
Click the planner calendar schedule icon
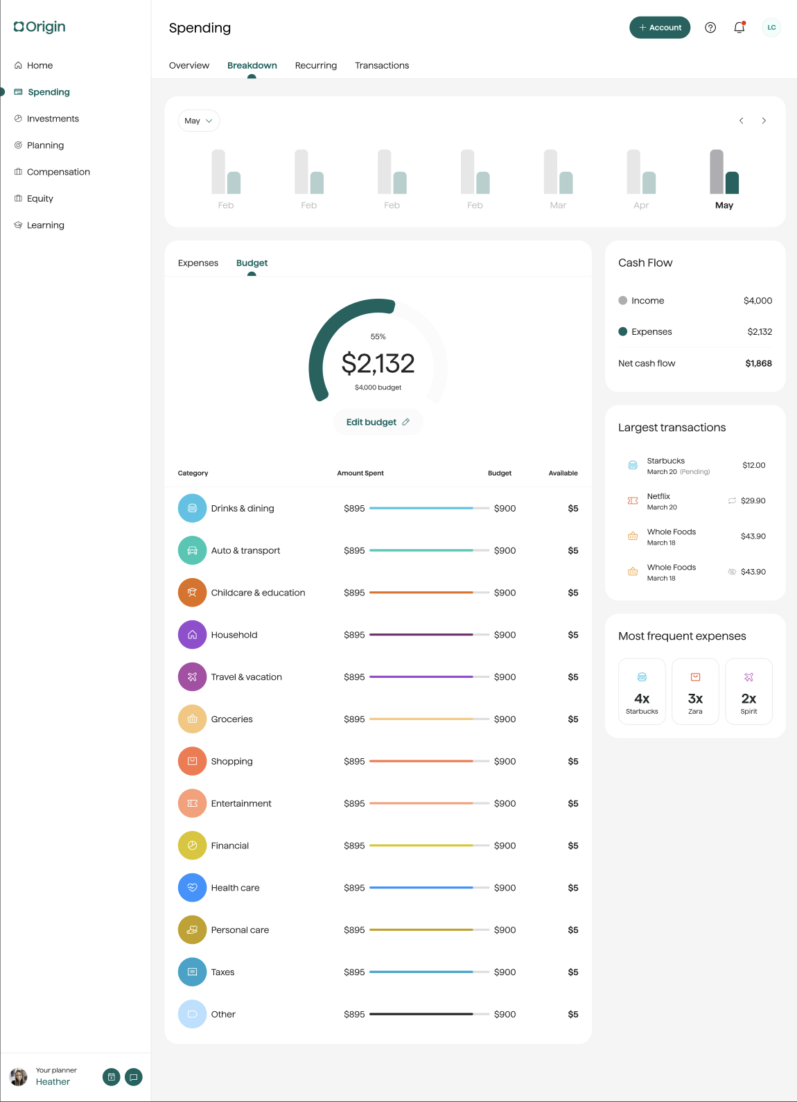pyautogui.click(x=112, y=1077)
